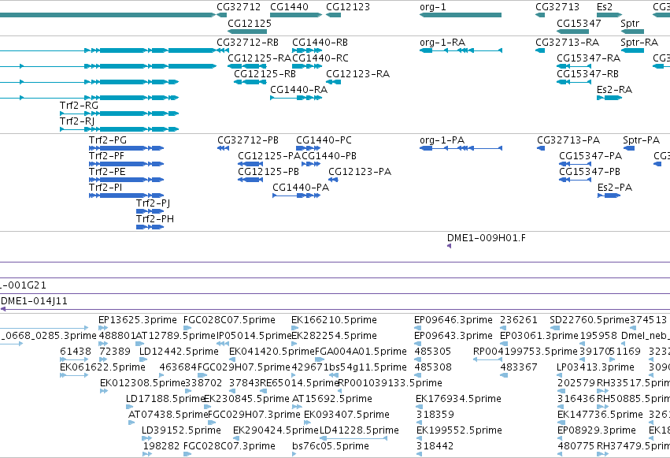This screenshot has width=670, height=458.
Task: Select protein Trf2-PI
Action: (x=105, y=188)
